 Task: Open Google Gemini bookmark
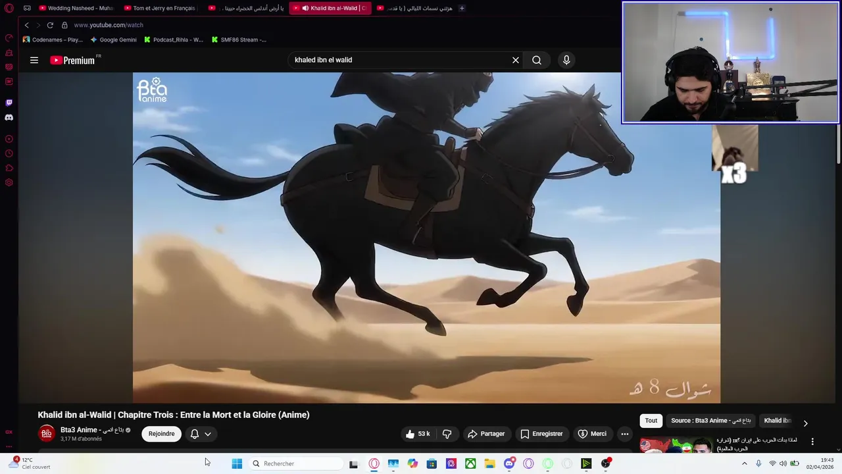tap(113, 39)
